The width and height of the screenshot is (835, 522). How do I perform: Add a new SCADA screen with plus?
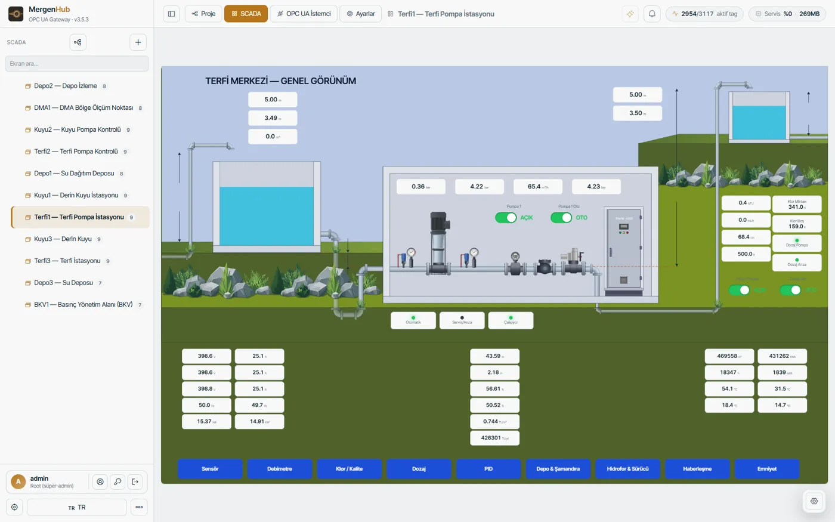click(x=138, y=42)
